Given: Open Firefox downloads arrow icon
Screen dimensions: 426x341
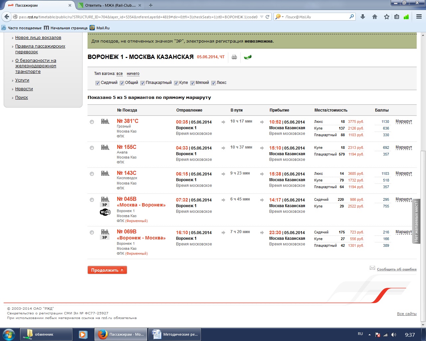Looking at the screenshot, I should [363, 17].
